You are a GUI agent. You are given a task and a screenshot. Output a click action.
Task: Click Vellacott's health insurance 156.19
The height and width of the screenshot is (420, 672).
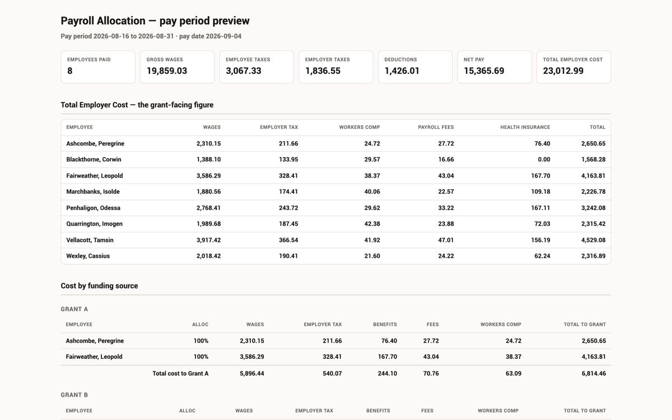[x=540, y=240]
